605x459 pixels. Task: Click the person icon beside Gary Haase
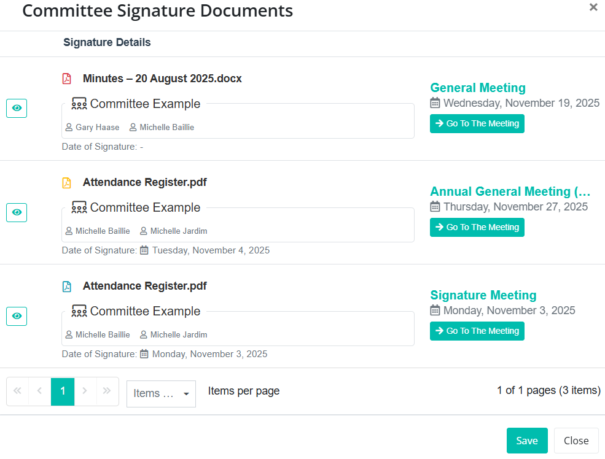(69, 128)
